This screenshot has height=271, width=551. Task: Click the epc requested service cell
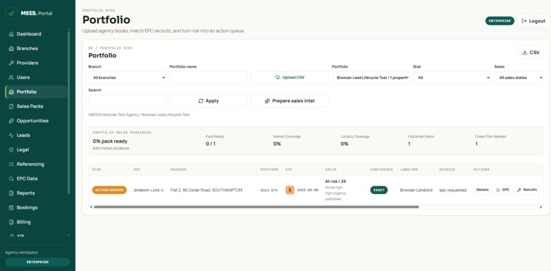click(453, 190)
